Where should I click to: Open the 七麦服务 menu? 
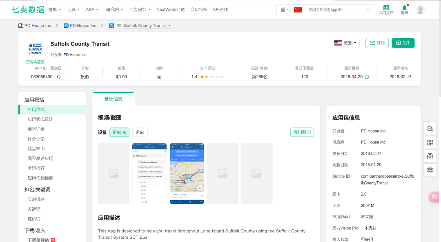[x=140, y=9]
